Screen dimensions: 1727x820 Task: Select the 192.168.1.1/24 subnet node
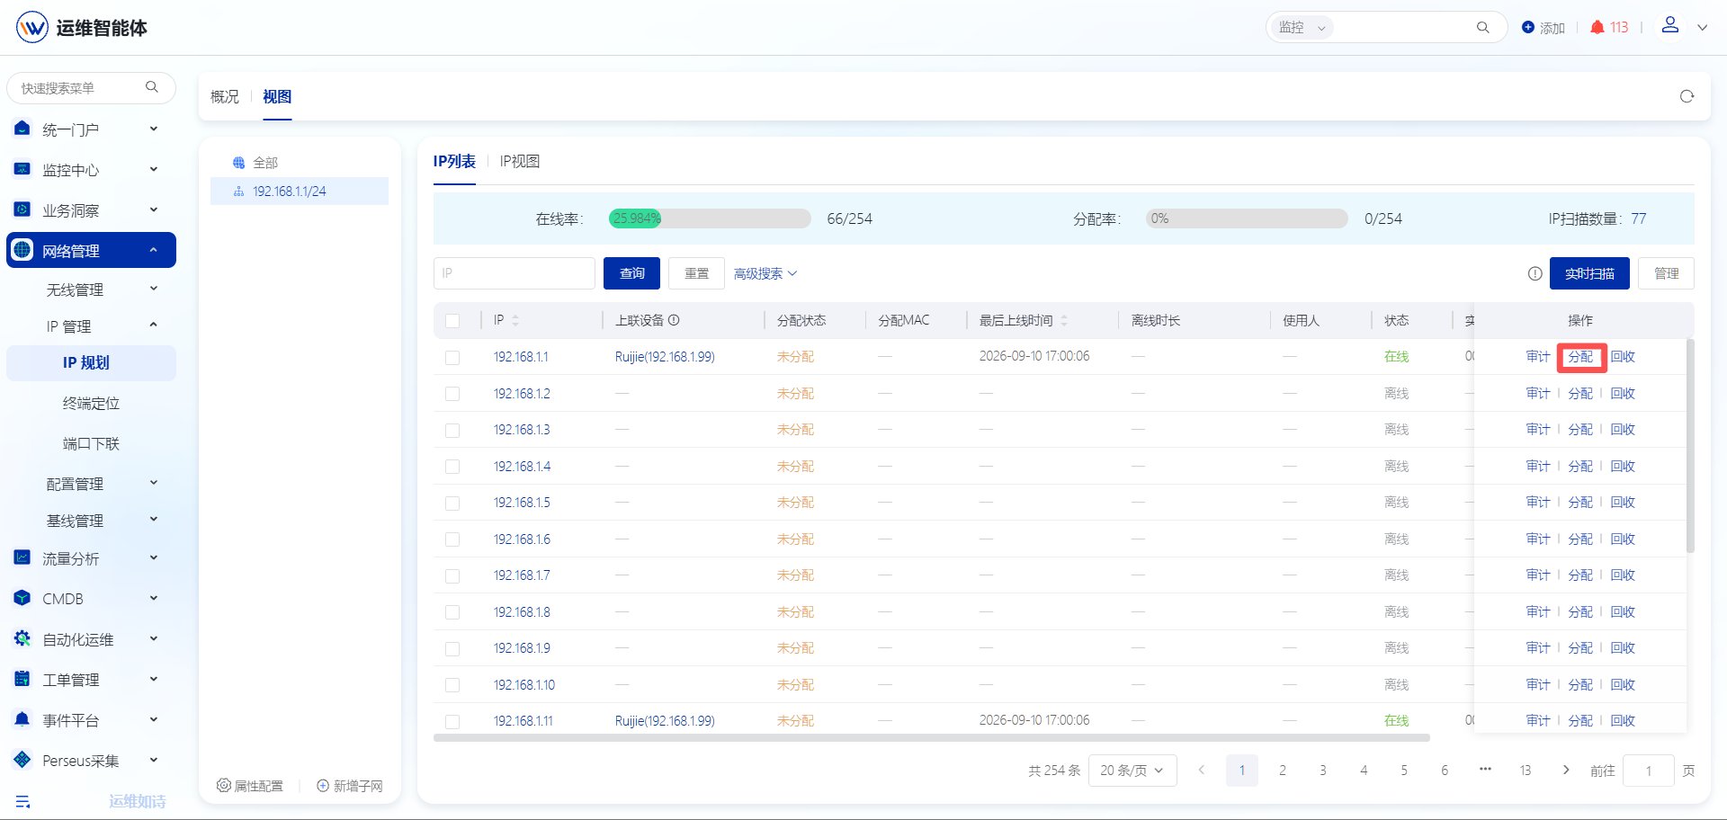pyautogui.click(x=300, y=191)
